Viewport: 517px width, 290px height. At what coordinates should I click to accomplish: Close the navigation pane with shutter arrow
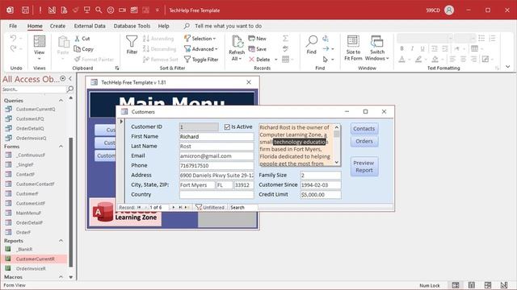[70, 79]
